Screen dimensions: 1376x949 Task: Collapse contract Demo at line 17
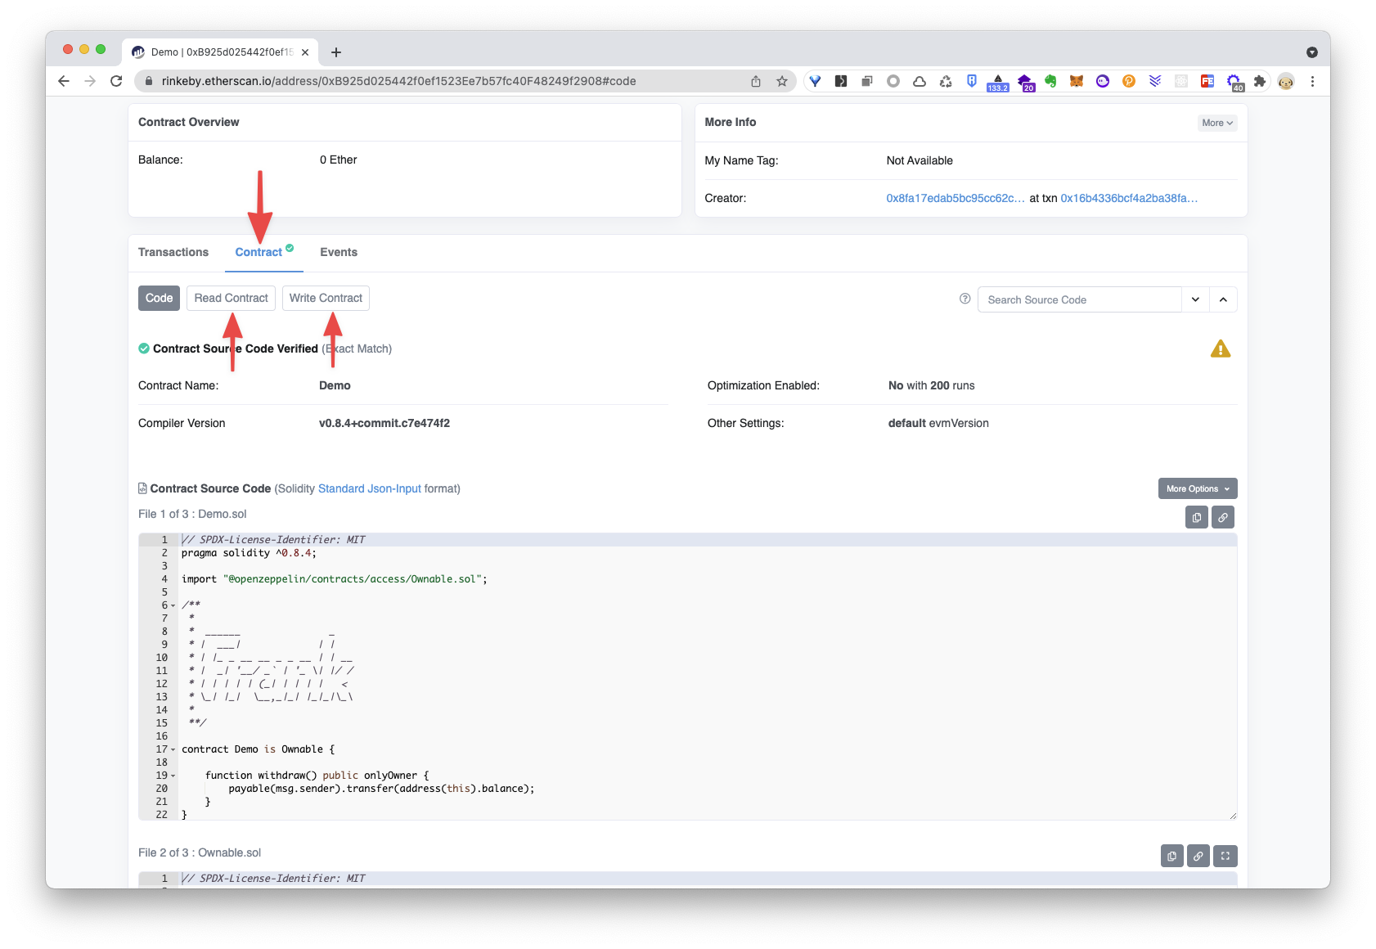click(x=173, y=749)
